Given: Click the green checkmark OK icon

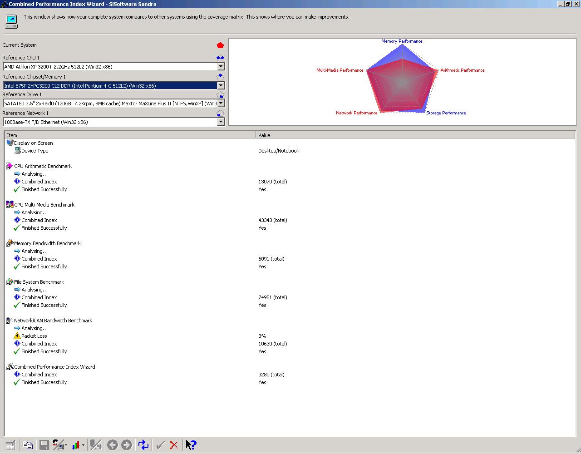Looking at the screenshot, I should click(x=160, y=445).
